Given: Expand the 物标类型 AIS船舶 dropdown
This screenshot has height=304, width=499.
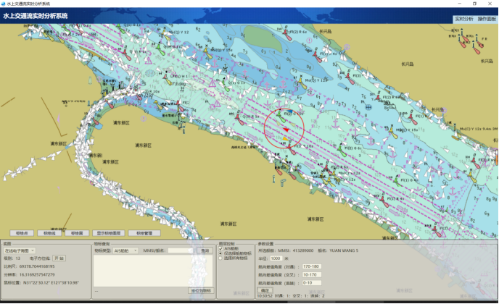Looking at the screenshot, I should click(x=126, y=250).
